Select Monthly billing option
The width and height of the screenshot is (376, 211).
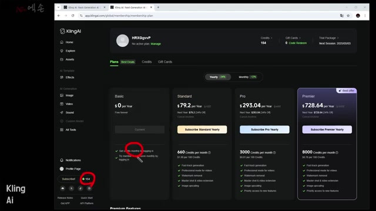click(x=247, y=77)
